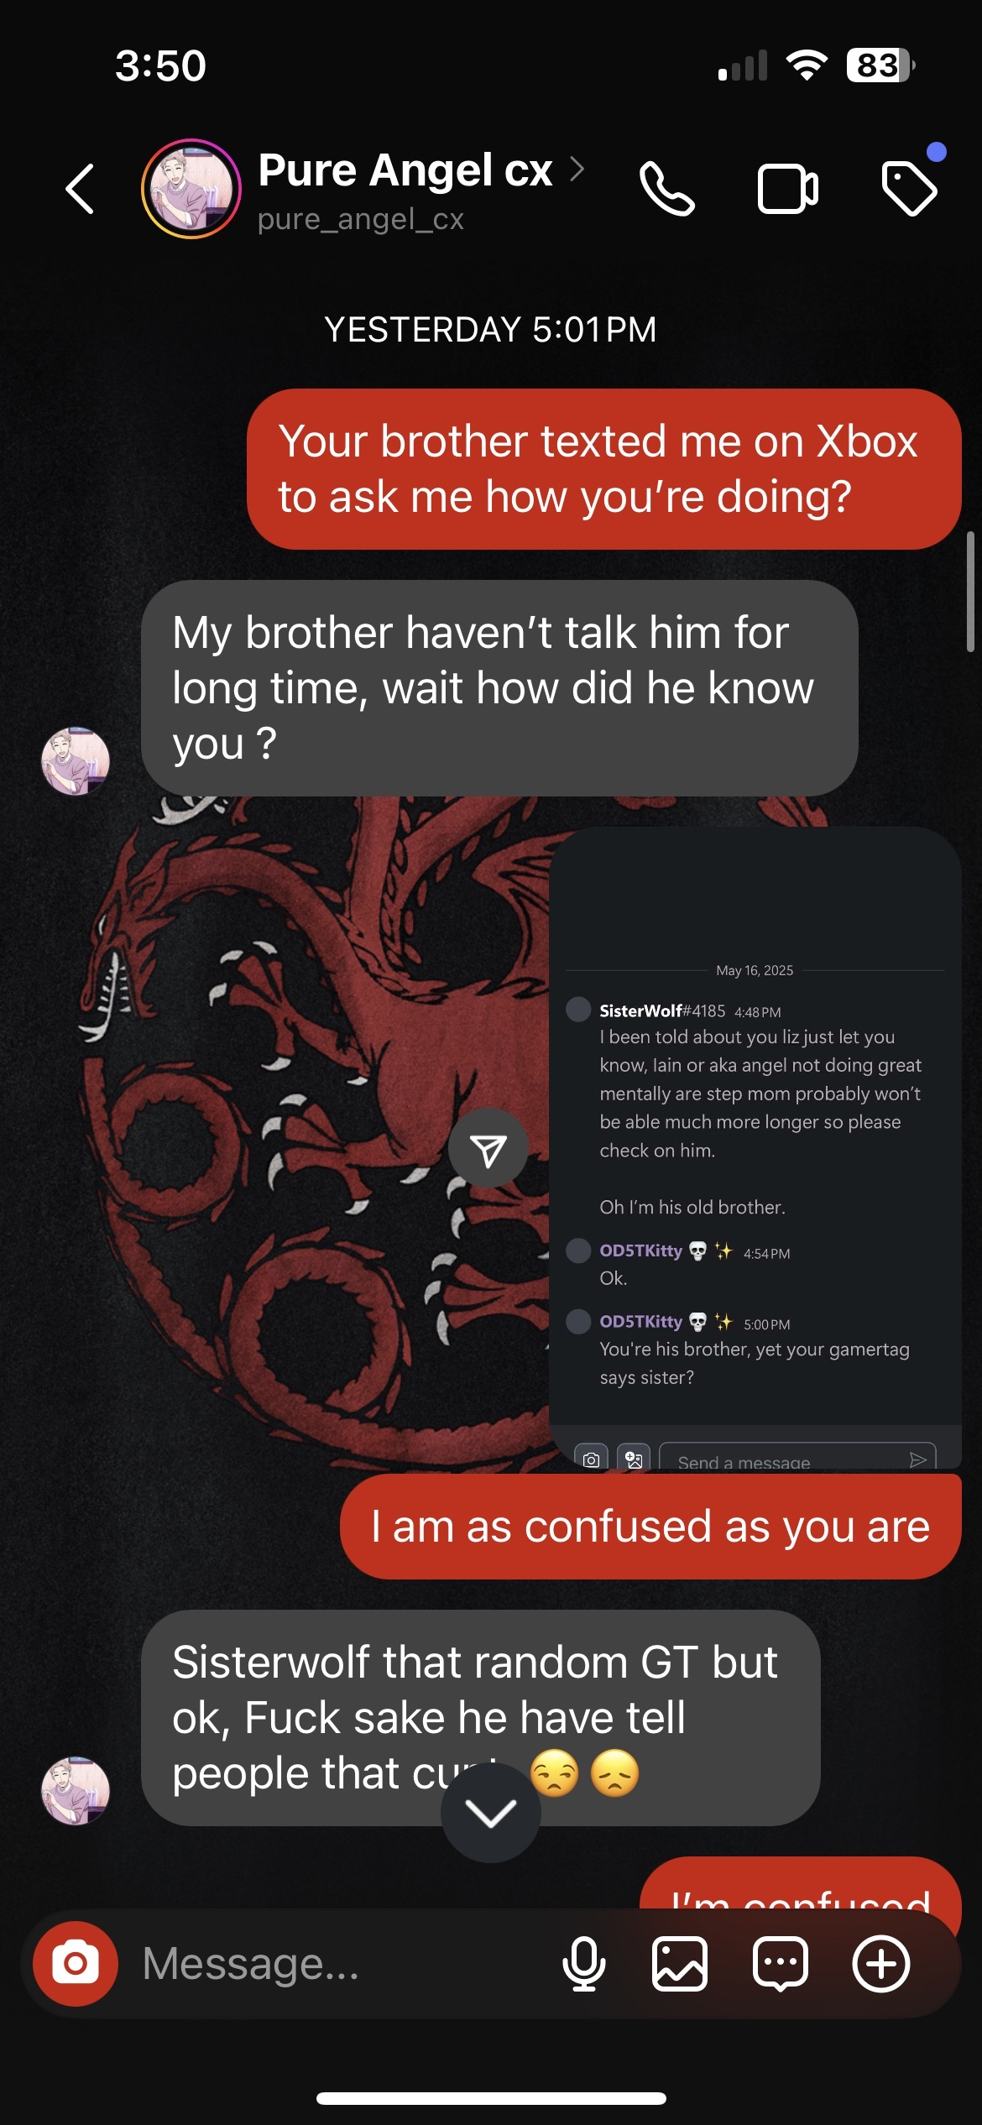Image resolution: width=982 pixels, height=2125 pixels.
Task: Open the sticker and GIF chat bubble icon
Action: tap(781, 1963)
